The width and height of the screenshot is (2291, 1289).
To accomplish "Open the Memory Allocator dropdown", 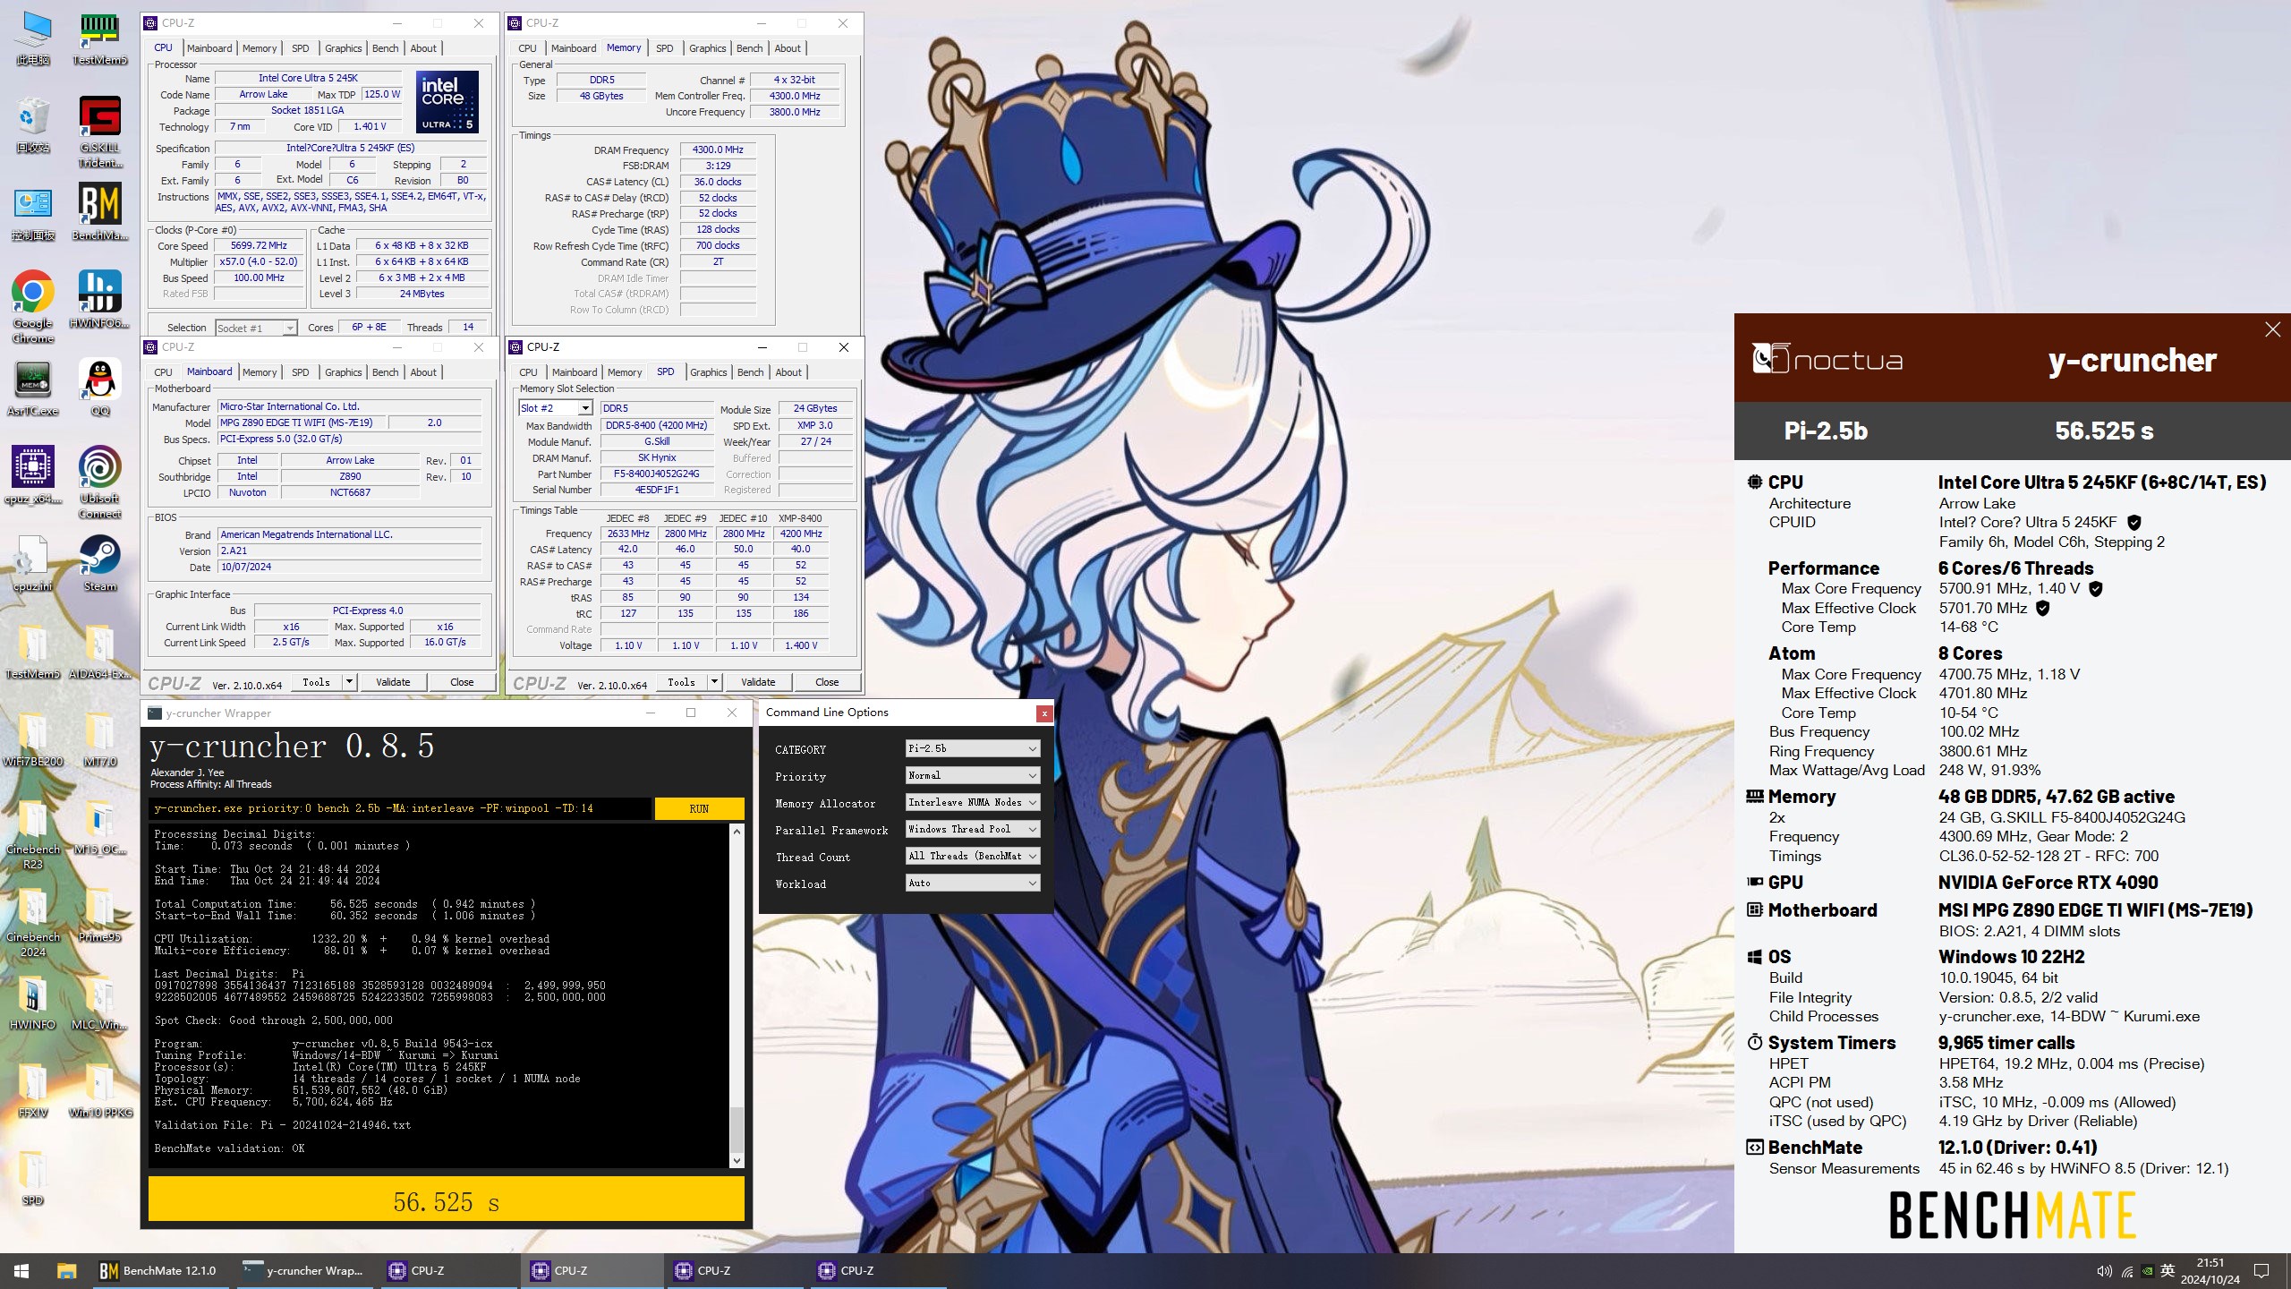I will coord(972,802).
